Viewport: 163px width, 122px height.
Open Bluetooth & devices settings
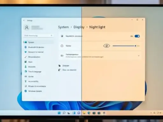(x=36, y=47)
